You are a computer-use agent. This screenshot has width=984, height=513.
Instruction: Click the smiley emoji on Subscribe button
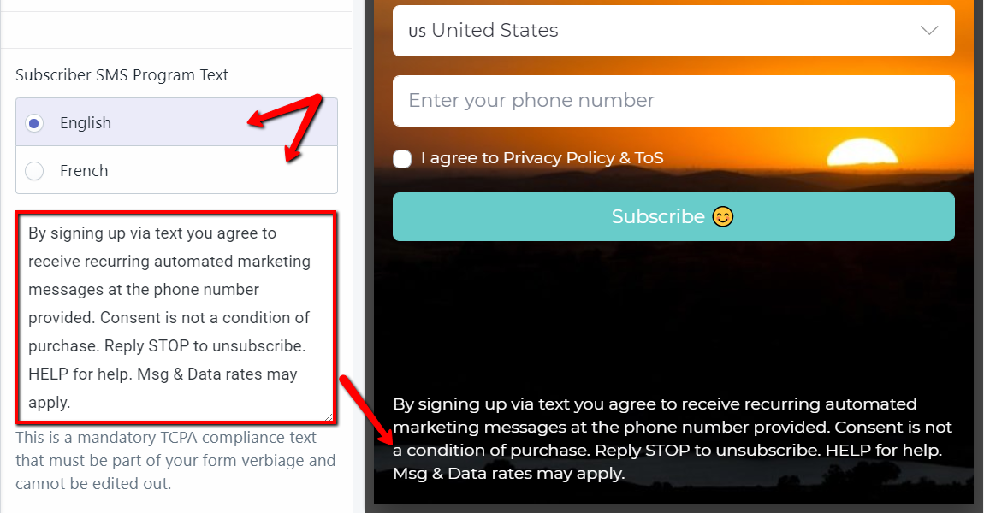click(x=722, y=216)
